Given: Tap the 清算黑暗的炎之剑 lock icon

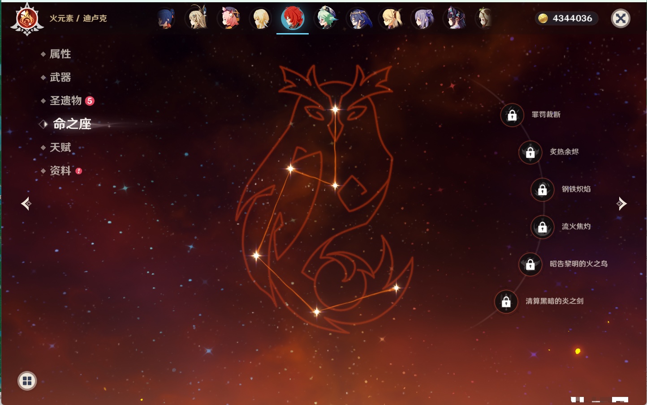Looking at the screenshot, I should coord(506,302).
